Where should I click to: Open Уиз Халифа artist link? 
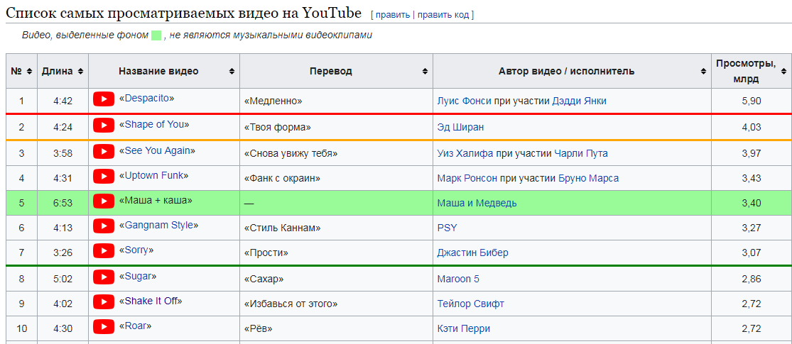pyautogui.click(x=465, y=153)
